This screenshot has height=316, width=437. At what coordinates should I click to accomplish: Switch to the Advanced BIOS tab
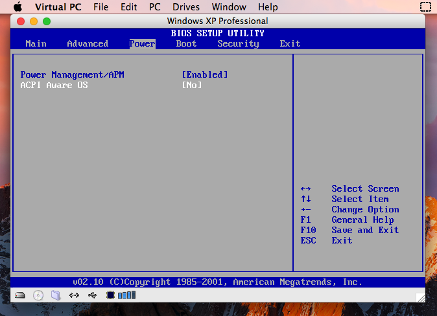88,44
